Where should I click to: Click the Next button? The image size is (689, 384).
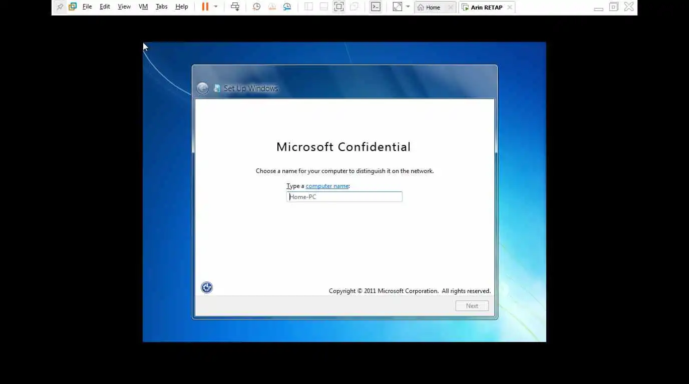[x=472, y=306]
